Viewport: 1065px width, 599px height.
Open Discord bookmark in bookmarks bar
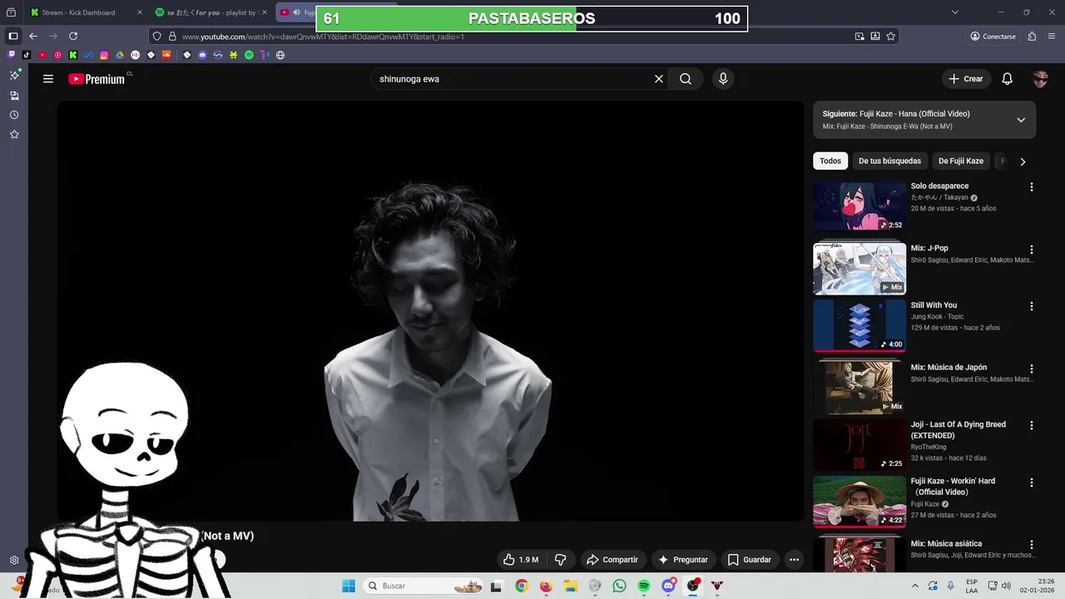pos(202,55)
